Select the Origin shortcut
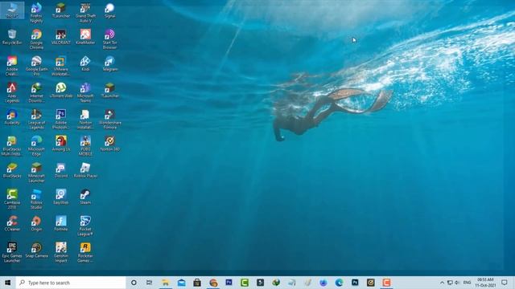This screenshot has width=515, height=289. [36, 223]
